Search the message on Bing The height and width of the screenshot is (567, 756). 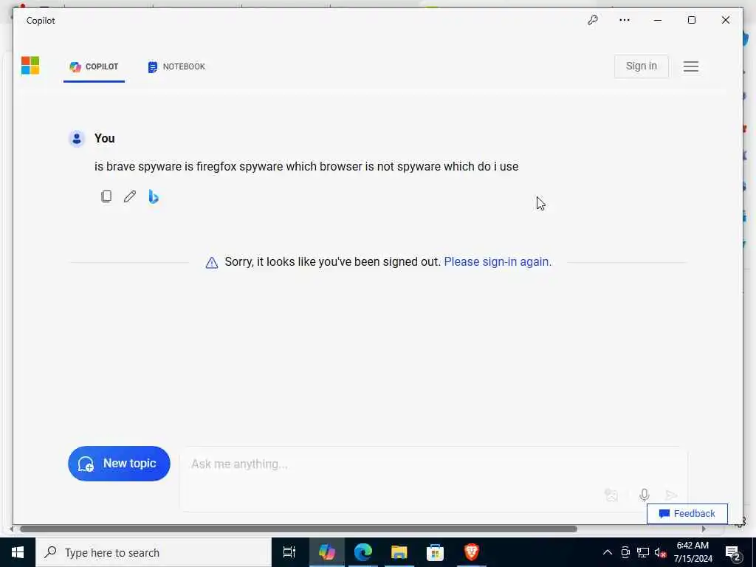click(154, 196)
